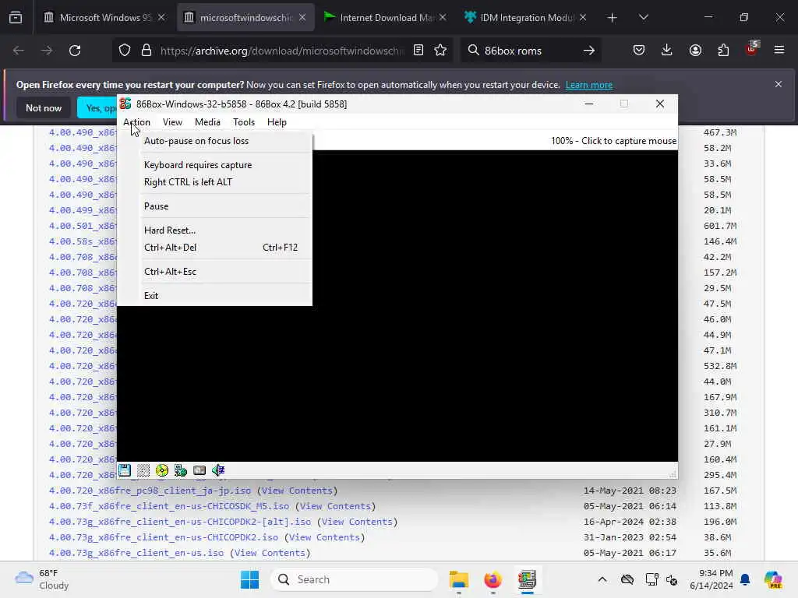The height and width of the screenshot is (598, 798).
Task: Open Firefox downloads panel
Action: click(667, 51)
